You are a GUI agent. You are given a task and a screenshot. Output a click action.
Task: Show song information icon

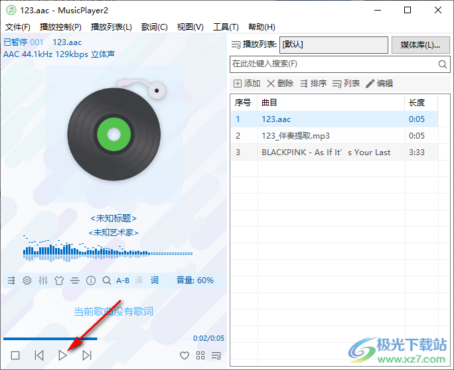click(x=91, y=280)
